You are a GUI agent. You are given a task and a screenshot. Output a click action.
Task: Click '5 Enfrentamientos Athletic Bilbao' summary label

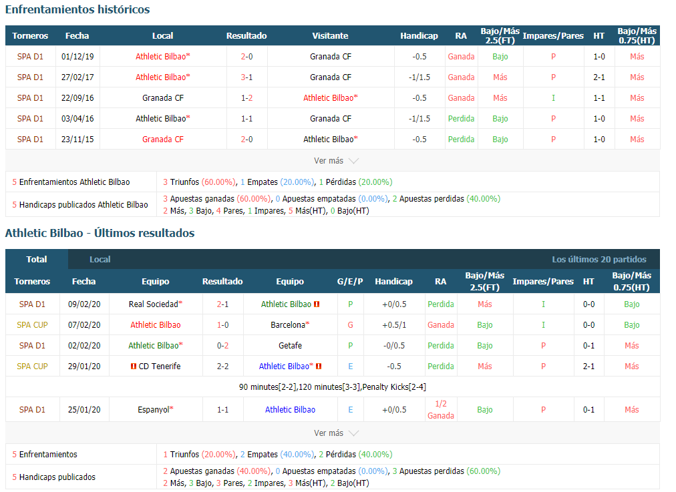71,182
